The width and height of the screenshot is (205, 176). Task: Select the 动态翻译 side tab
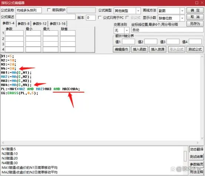tap(196, 149)
